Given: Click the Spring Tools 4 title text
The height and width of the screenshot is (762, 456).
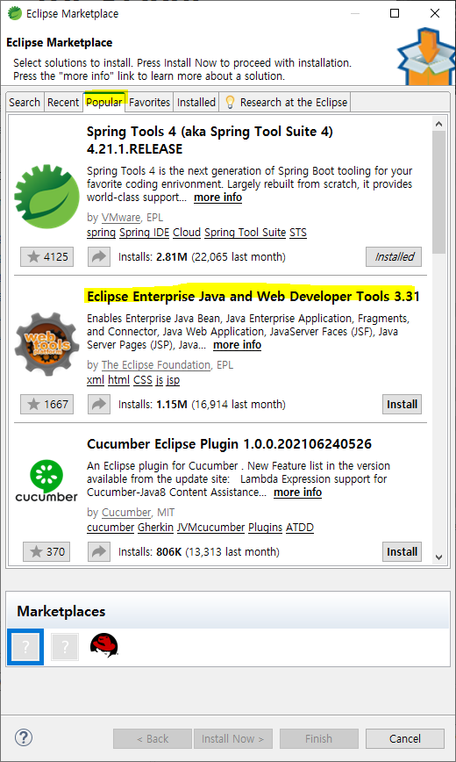Looking at the screenshot, I should 210,140.
